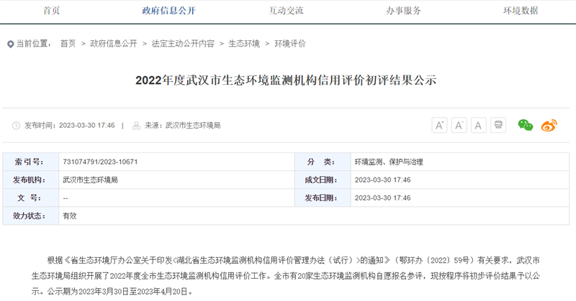Select the 政府信息公开 navigation tab
The width and height of the screenshot is (576, 301).
point(168,11)
